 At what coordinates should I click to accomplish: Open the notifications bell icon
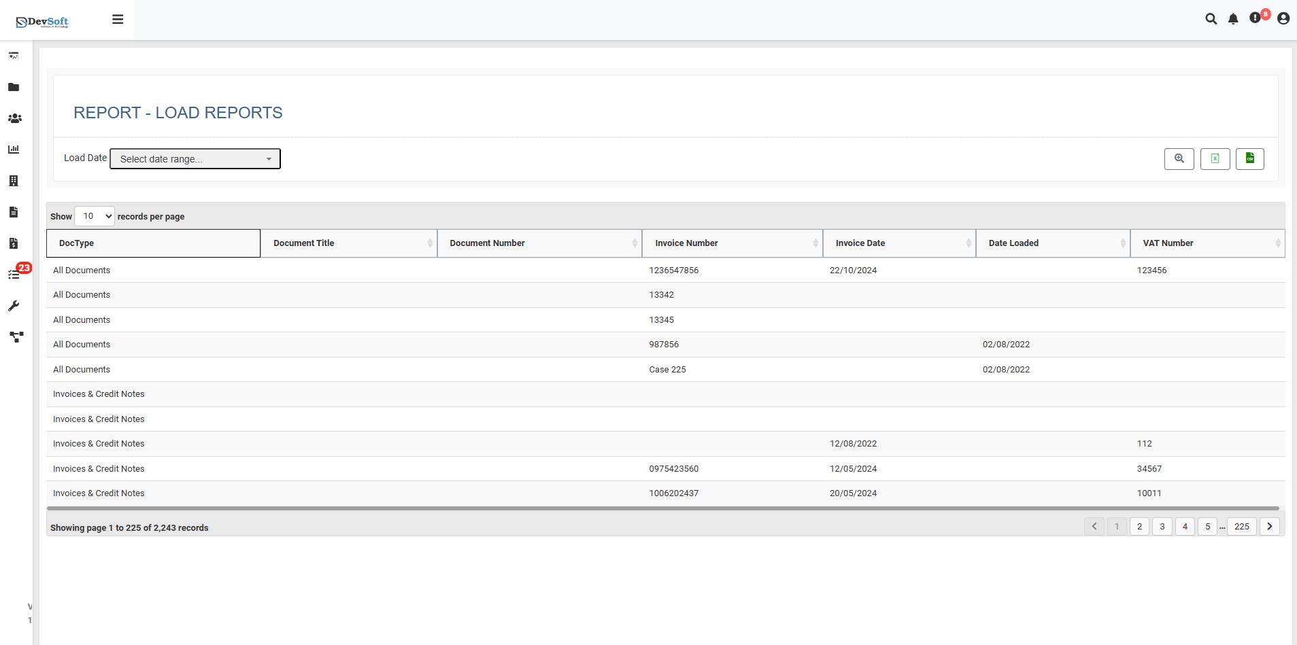1233,18
